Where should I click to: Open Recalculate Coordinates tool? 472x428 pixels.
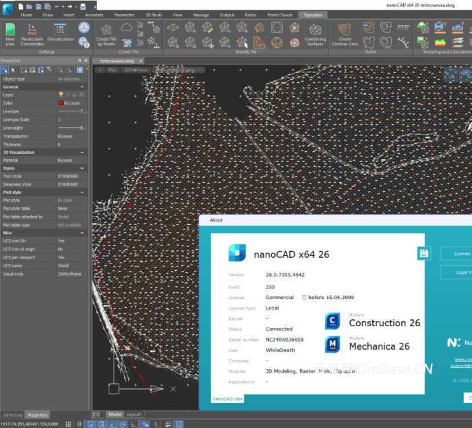(x=32, y=34)
